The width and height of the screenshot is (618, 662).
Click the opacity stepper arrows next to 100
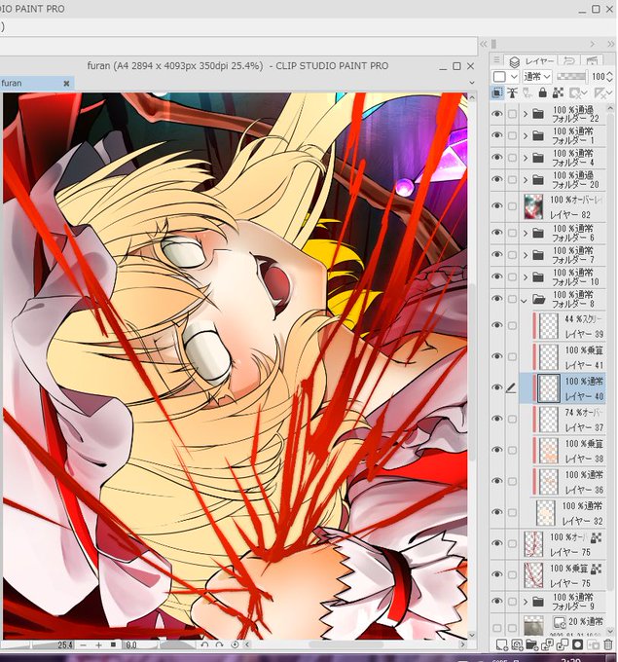pos(609,77)
